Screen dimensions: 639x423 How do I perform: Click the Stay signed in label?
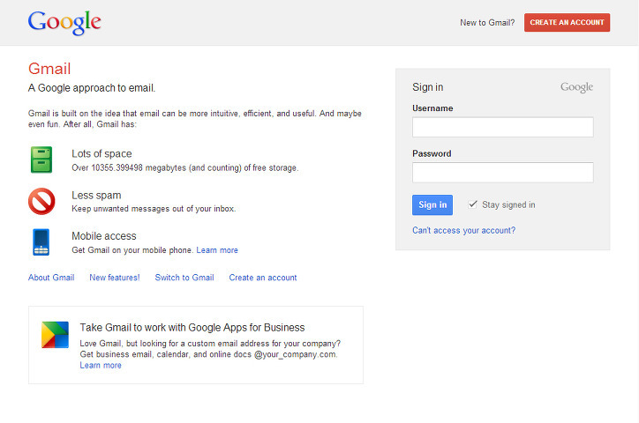pyautogui.click(x=508, y=204)
